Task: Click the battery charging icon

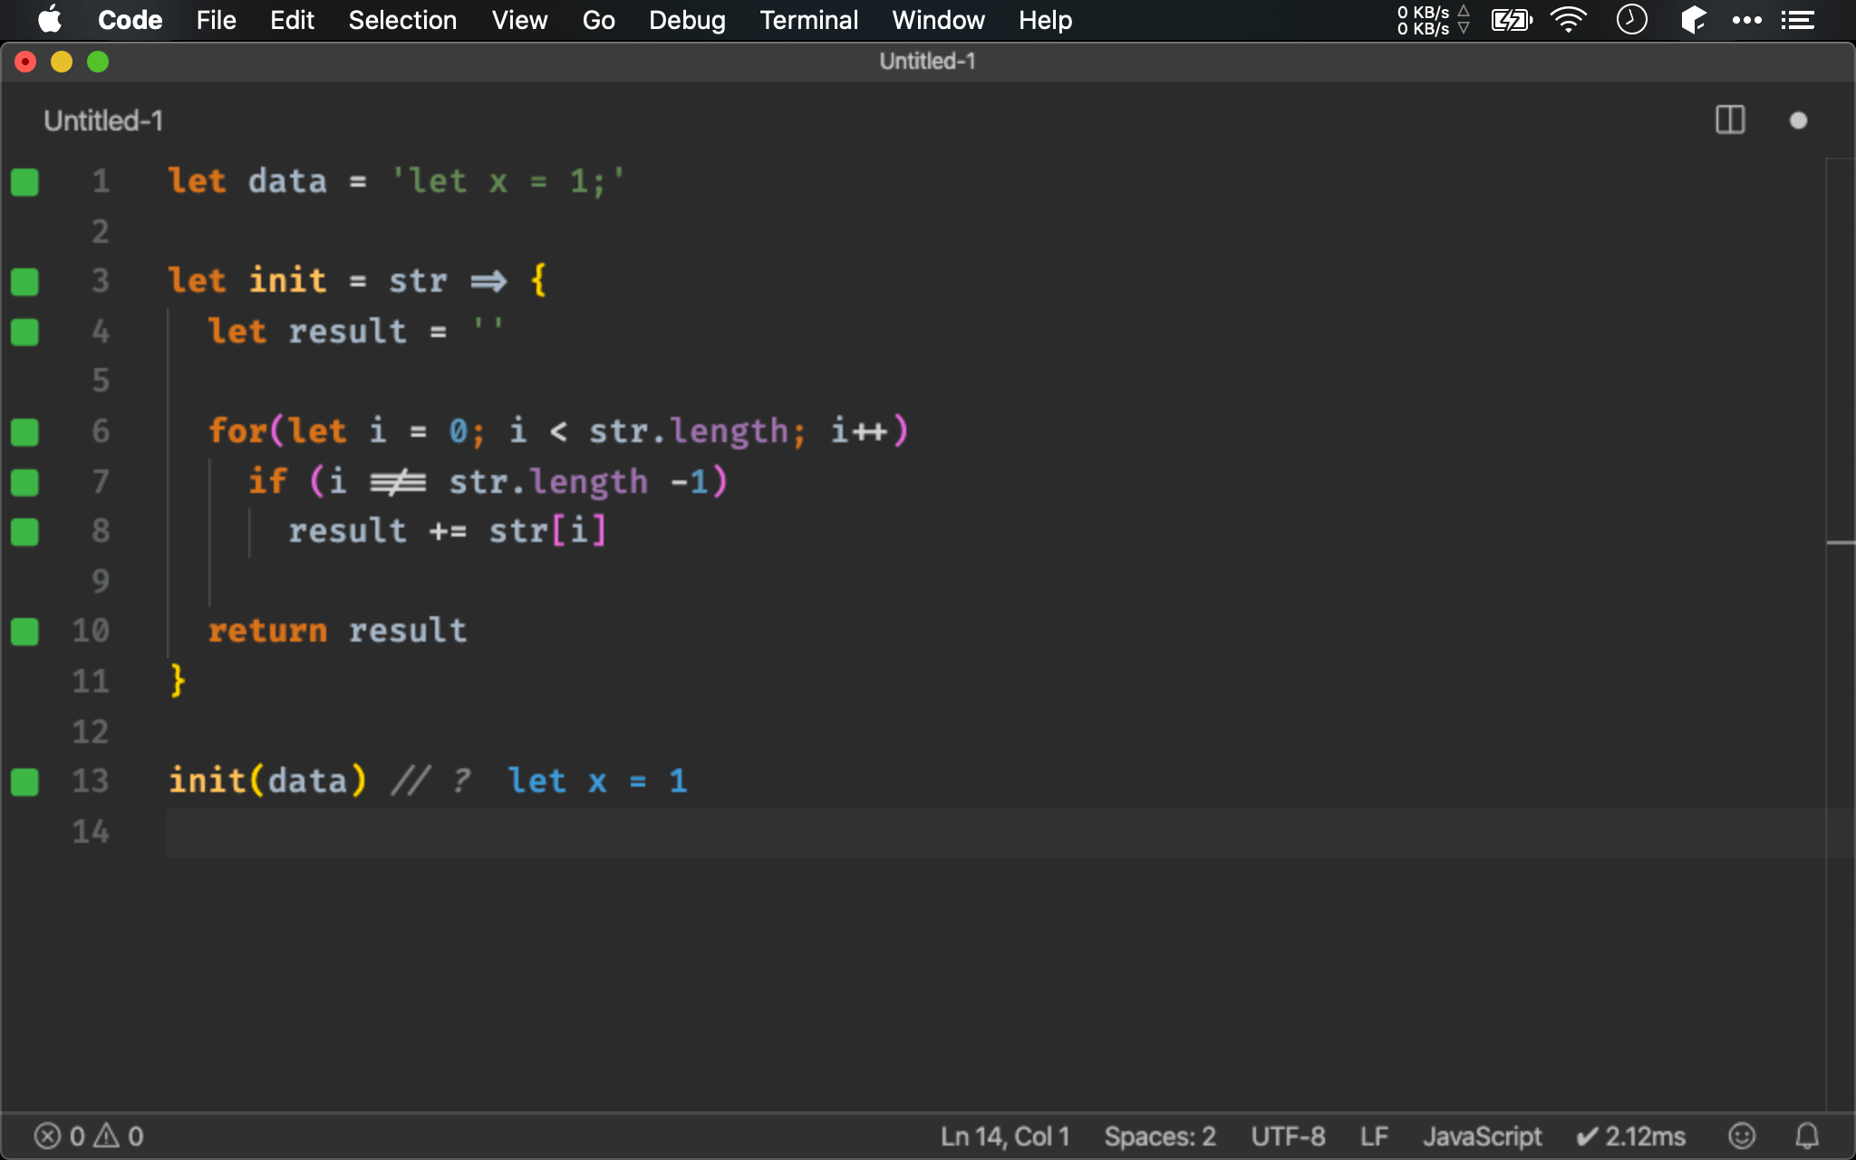Action: 1511,20
